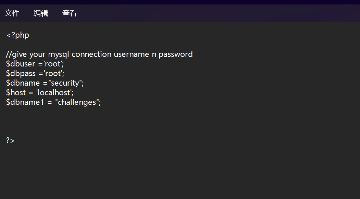Click the $dbuser variable name
This screenshot has height=199, width=360.
coord(21,64)
